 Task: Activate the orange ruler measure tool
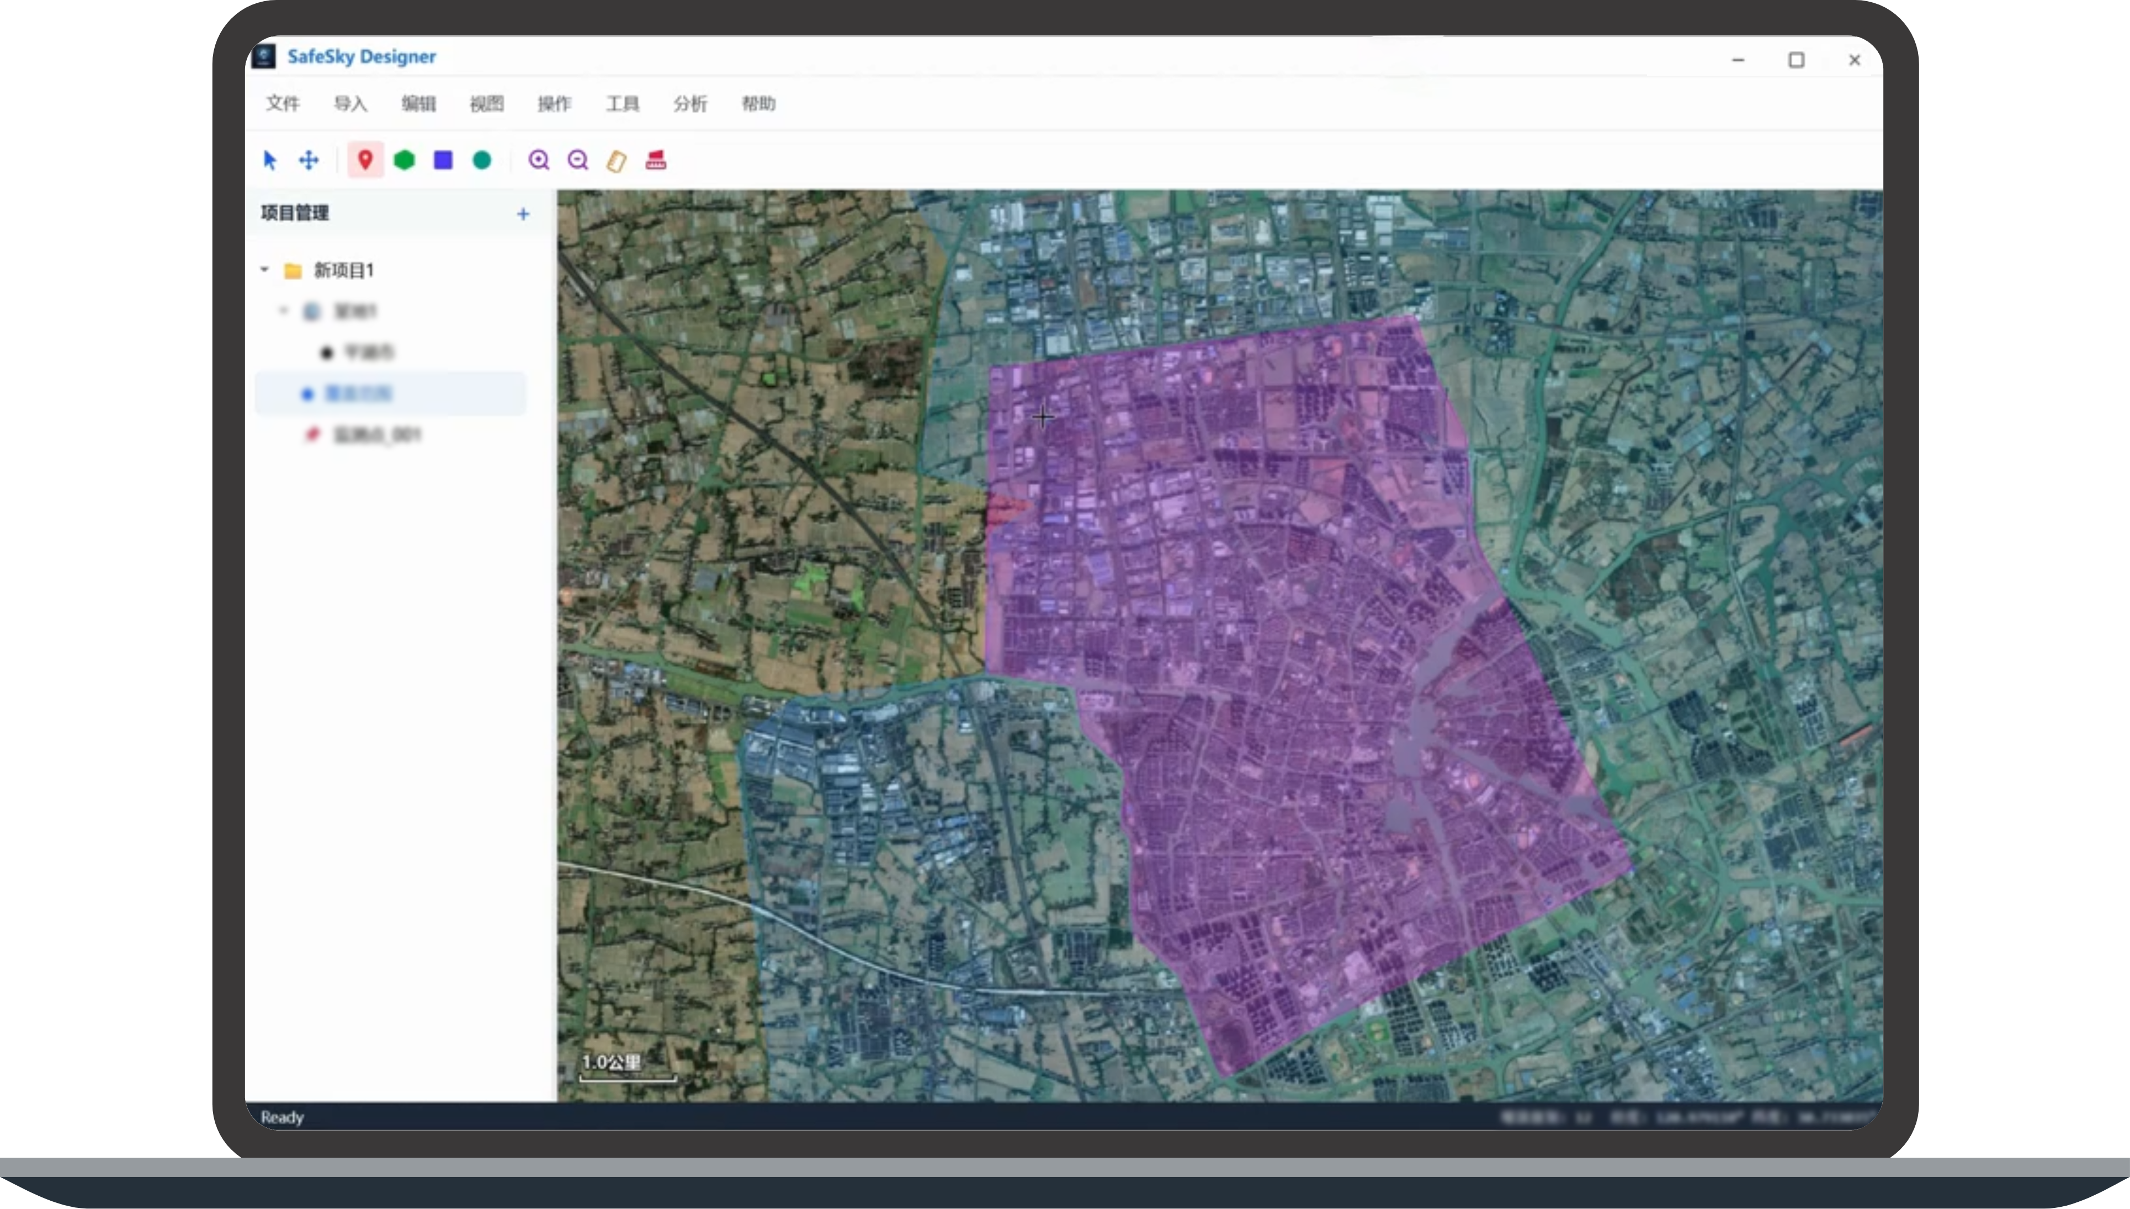click(616, 160)
